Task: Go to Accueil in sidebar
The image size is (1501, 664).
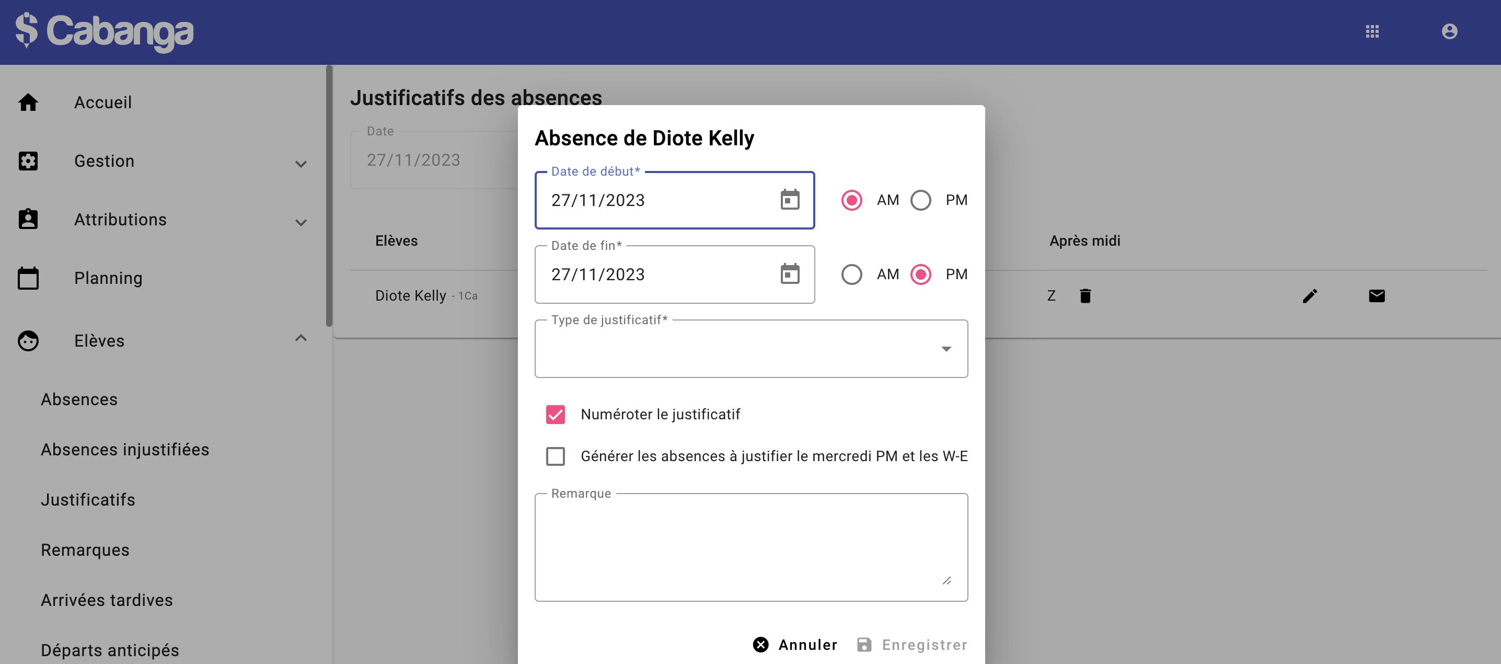Action: (x=102, y=102)
